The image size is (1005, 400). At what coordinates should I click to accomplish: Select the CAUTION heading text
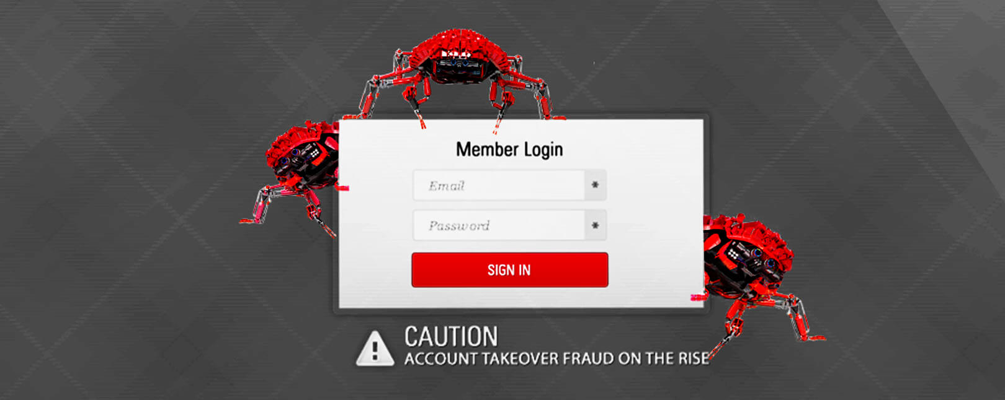pyautogui.click(x=451, y=337)
